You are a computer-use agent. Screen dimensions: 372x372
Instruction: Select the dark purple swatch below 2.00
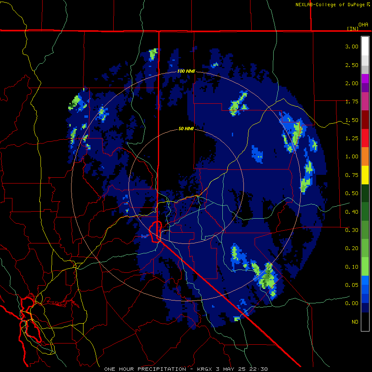pyautogui.click(x=365, y=88)
